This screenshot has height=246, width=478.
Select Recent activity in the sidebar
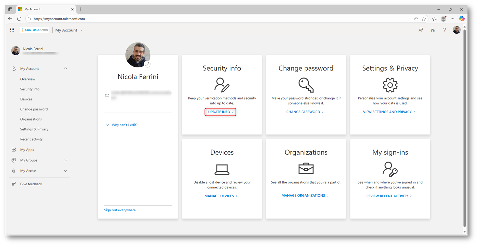pos(31,139)
